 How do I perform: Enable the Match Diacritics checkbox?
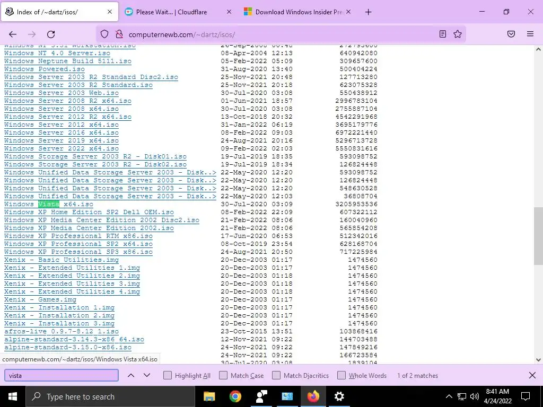pyautogui.click(x=276, y=376)
